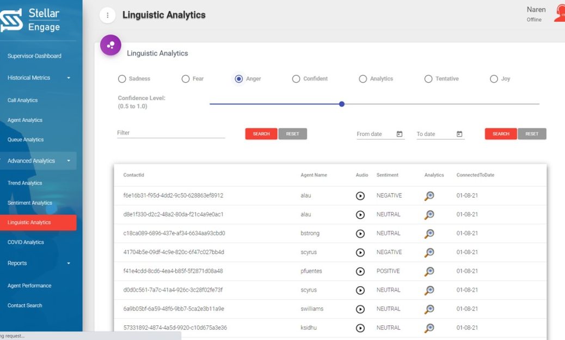The height and width of the screenshot is (340, 565).
Task: Open Agent Analytics in sidebar
Action: (x=25, y=120)
